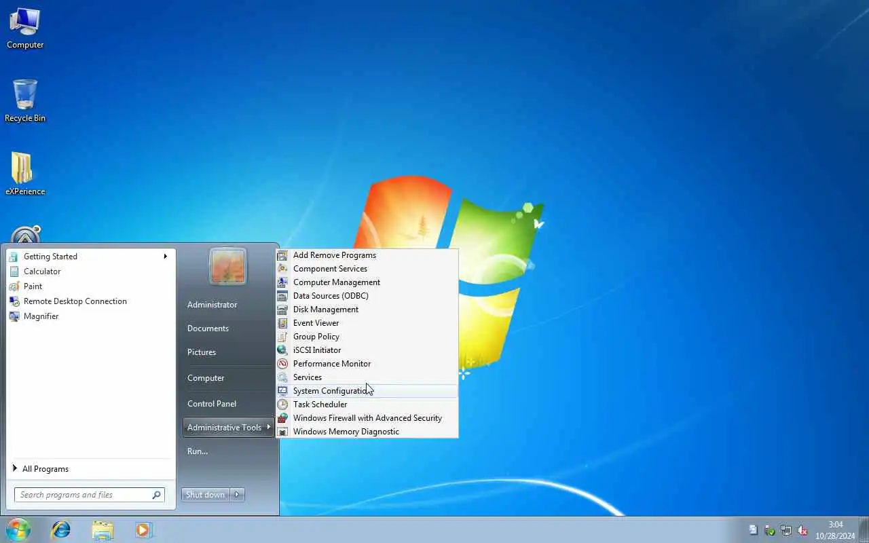Open Computer from Start menu right pane
This screenshot has width=869, height=543.
tap(206, 378)
